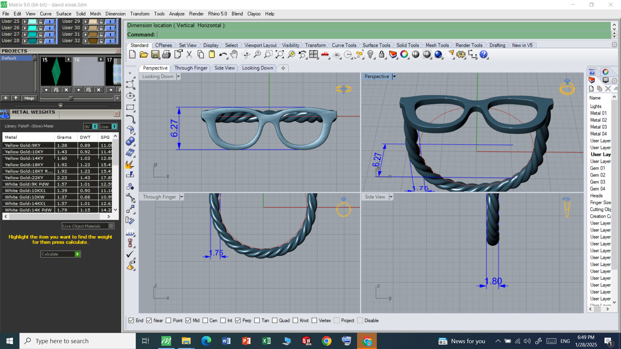This screenshot has height=349, width=621.
Task: Click the red car icon
Action: (325, 54)
